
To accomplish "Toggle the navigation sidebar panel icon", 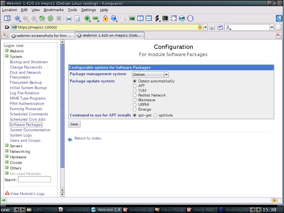I will tap(7, 18).
